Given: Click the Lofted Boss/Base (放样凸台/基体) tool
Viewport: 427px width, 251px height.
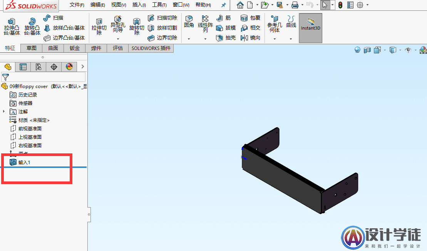Looking at the screenshot, I should click(x=64, y=28).
